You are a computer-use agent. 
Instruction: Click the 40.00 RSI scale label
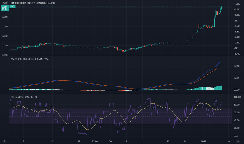(237, 120)
